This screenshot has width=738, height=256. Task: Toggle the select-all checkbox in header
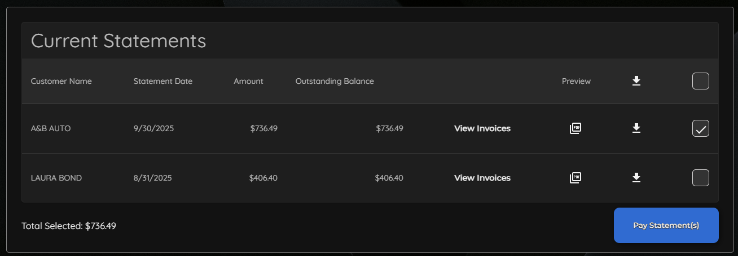(x=701, y=82)
